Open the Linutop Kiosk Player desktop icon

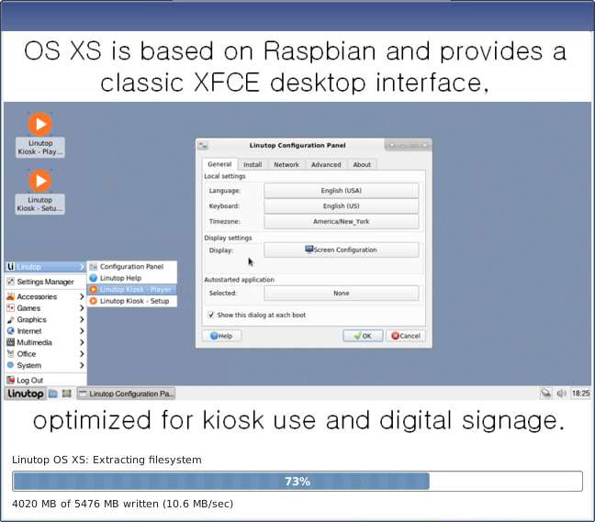[x=39, y=134]
